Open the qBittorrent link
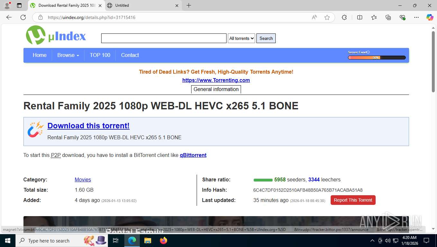Screen dimensions: 437x247 pos(193,155)
